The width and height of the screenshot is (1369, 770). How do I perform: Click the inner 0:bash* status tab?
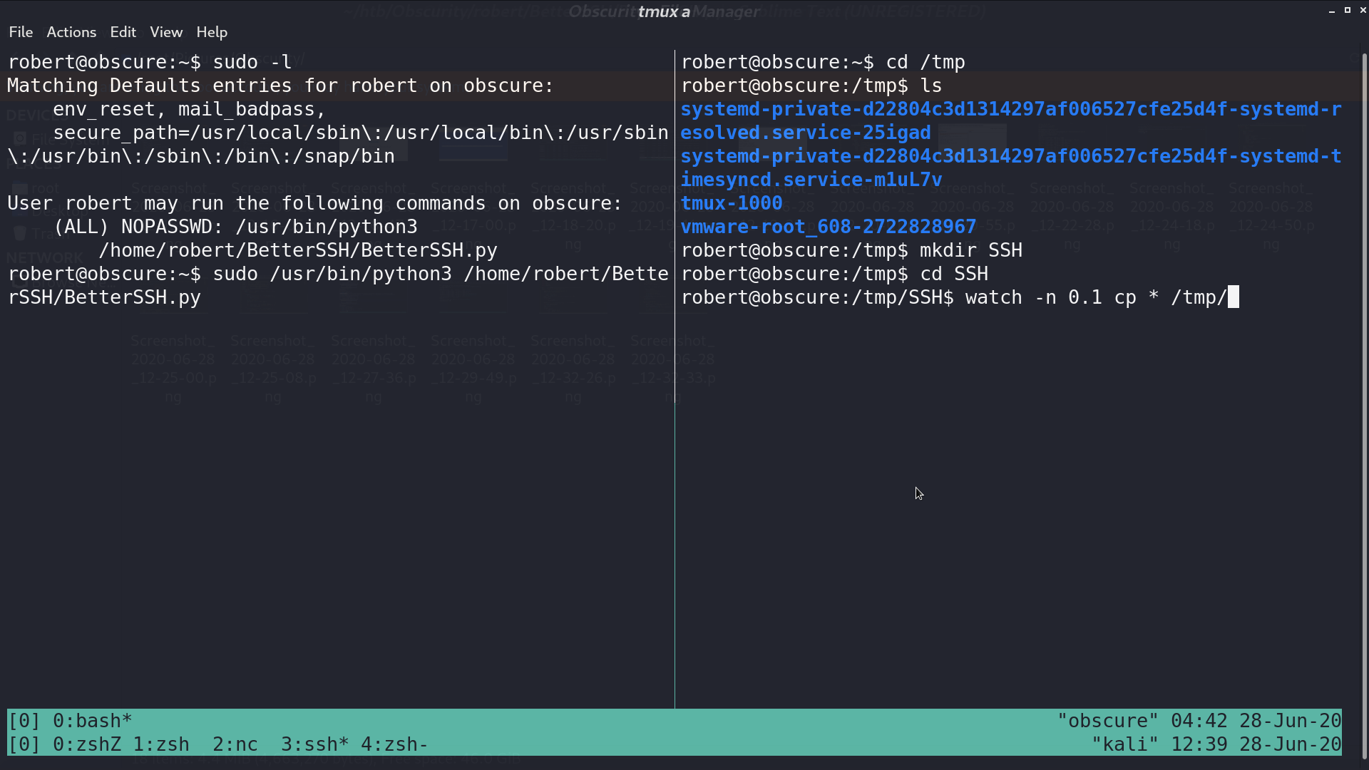coord(93,721)
